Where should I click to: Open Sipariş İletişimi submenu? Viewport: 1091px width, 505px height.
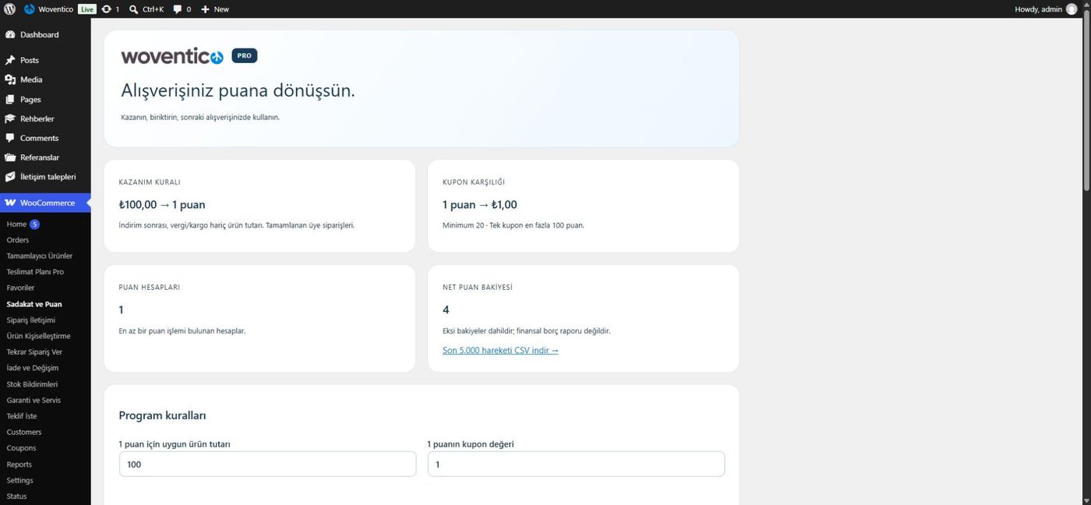[x=31, y=320]
